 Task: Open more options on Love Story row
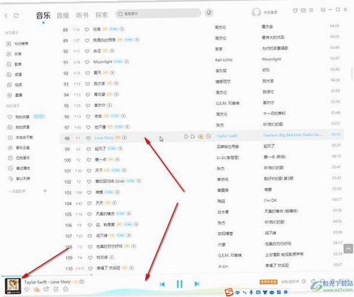coord(209,136)
